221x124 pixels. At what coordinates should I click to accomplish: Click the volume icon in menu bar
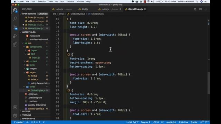[x=153, y=1]
